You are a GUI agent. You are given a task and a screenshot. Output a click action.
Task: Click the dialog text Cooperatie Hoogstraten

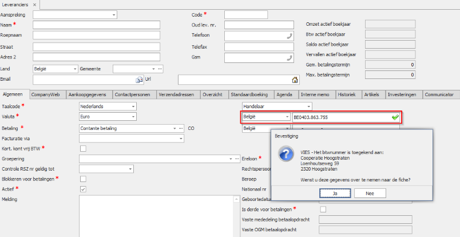click(x=325, y=158)
